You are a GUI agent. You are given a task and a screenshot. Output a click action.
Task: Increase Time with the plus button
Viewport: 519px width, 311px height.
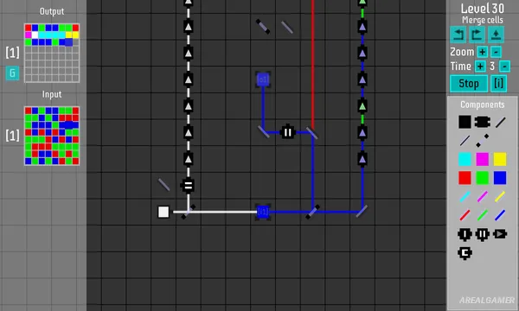point(480,67)
